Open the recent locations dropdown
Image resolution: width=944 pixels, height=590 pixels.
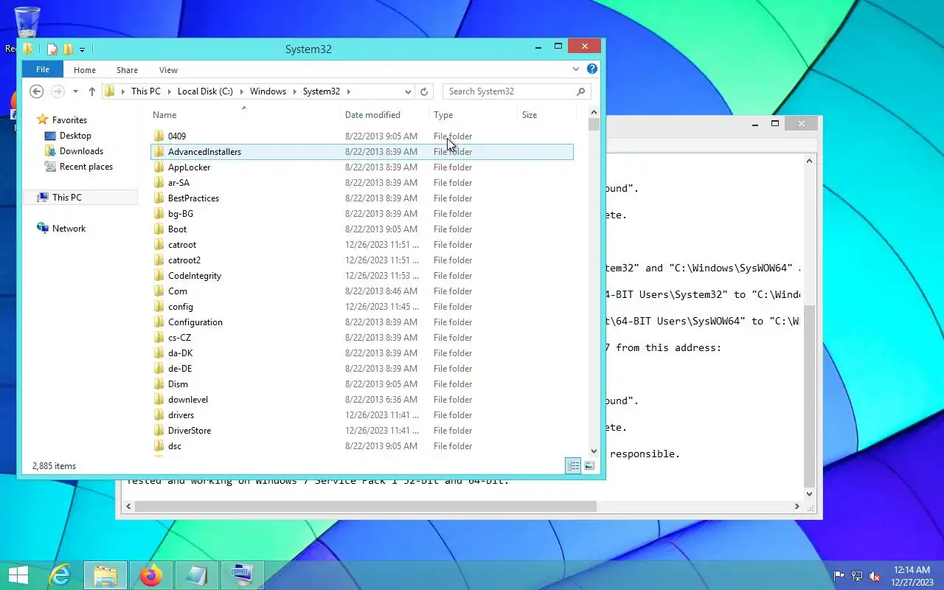pyautogui.click(x=75, y=91)
